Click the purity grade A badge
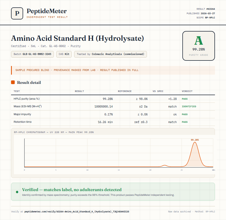 coord(199,46)
